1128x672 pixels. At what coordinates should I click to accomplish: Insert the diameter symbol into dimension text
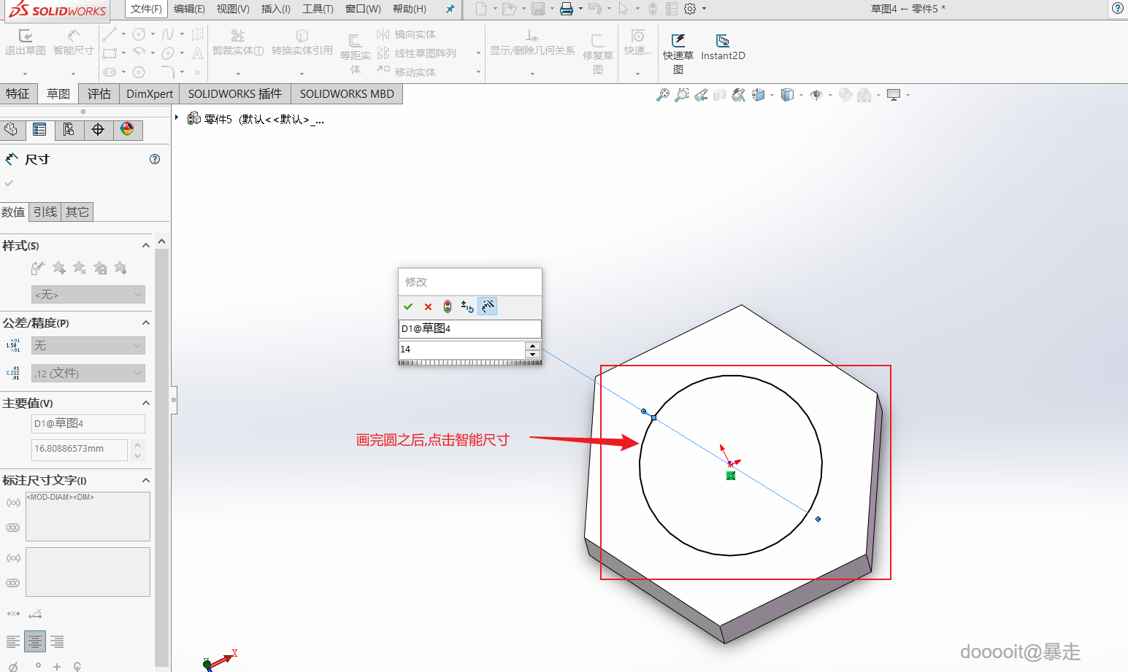[x=13, y=666]
